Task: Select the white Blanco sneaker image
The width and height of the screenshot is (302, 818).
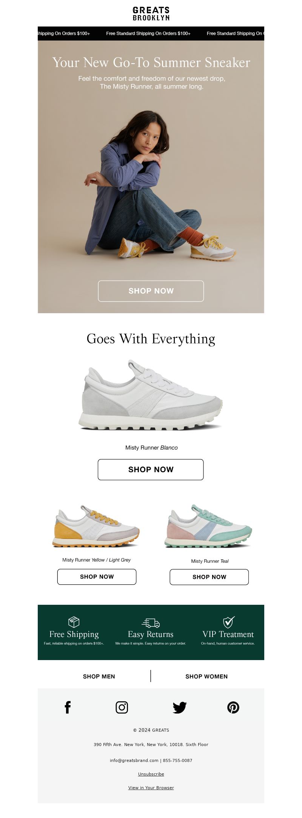Action: click(151, 395)
